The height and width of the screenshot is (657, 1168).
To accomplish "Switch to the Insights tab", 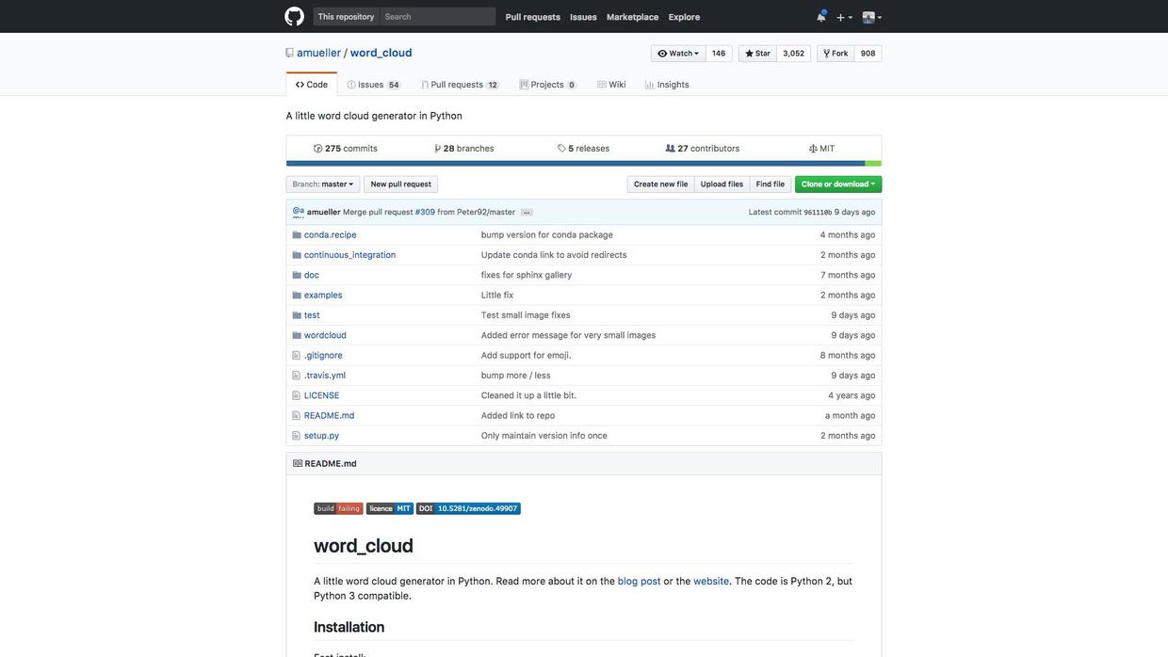I will click(667, 85).
